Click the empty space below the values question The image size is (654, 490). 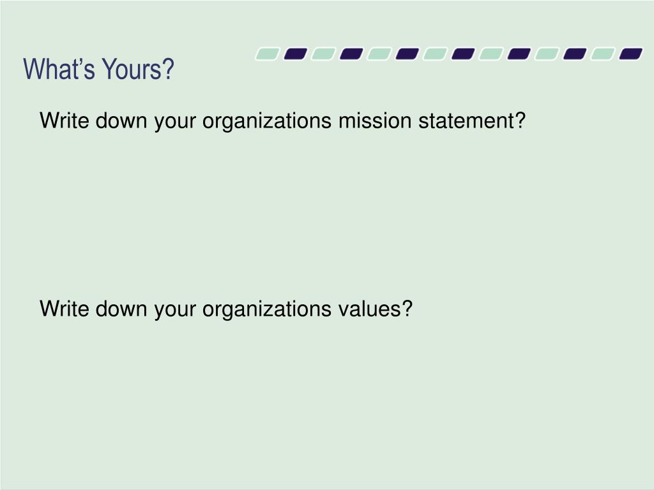327,400
